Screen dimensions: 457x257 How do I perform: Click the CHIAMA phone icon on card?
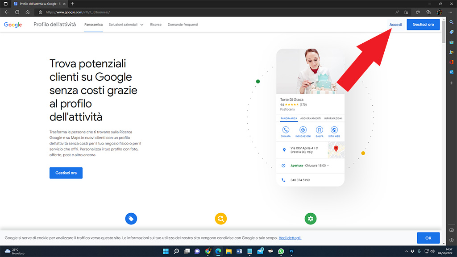[286, 130]
